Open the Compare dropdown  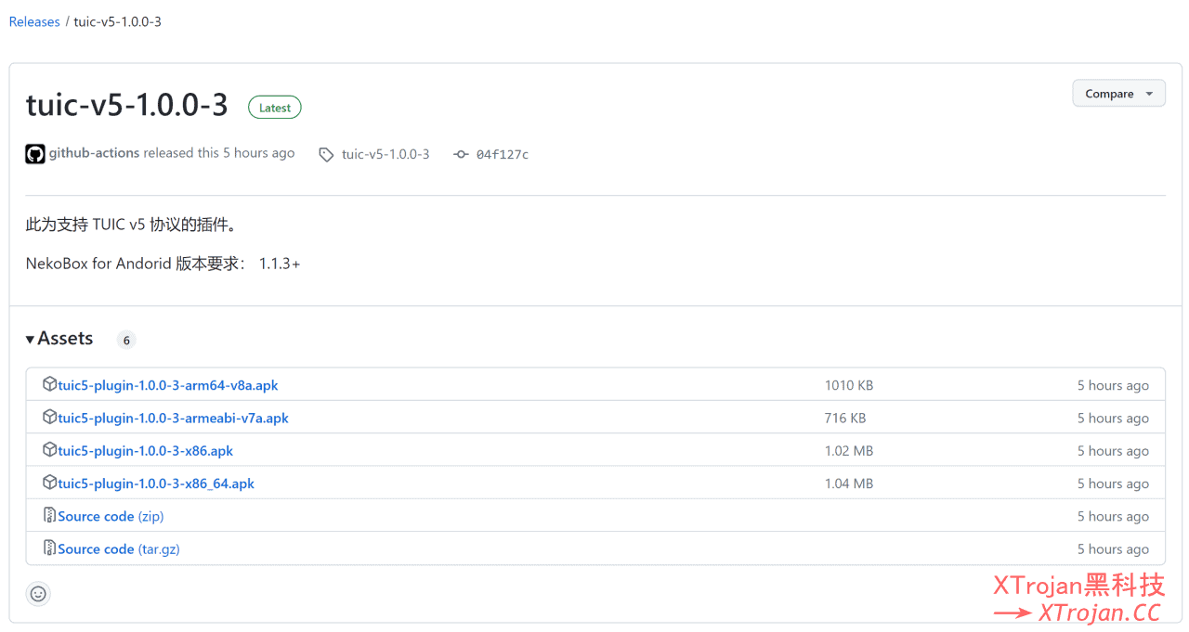(1118, 94)
